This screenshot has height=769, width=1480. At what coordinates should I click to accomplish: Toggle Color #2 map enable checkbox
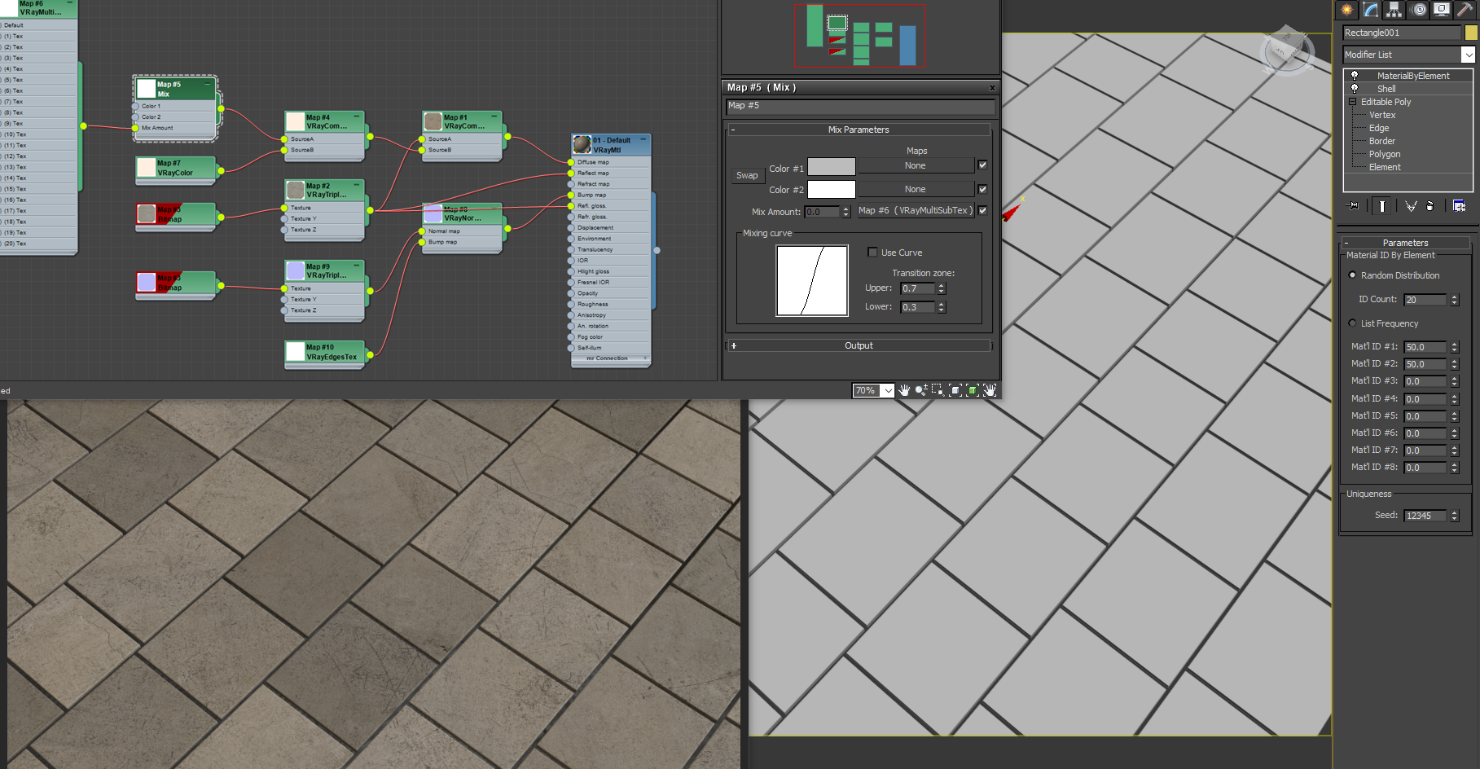pos(982,189)
